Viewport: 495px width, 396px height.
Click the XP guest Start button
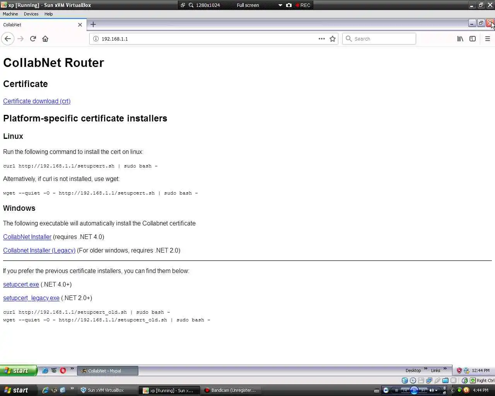tap(18, 370)
